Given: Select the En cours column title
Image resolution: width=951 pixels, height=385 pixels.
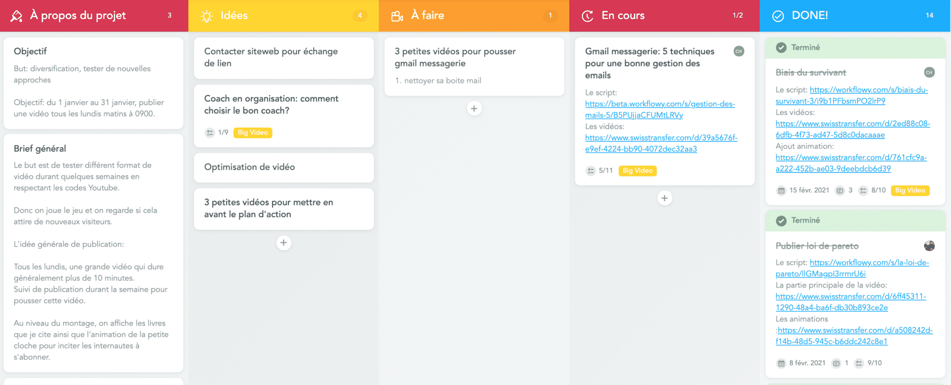Looking at the screenshot, I should tap(623, 15).
